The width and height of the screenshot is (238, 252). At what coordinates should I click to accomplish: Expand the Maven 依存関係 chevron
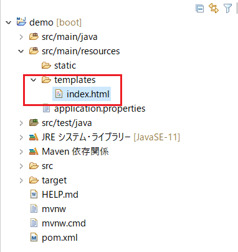point(21,152)
